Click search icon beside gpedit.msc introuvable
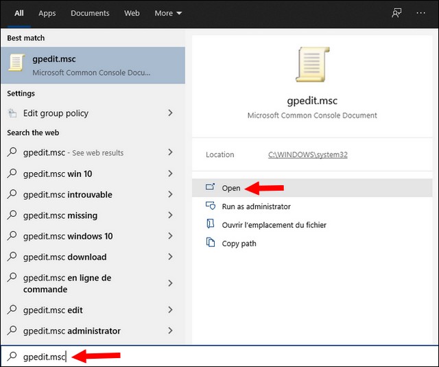This screenshot has width=439, height=367. [x=12, y=194]
